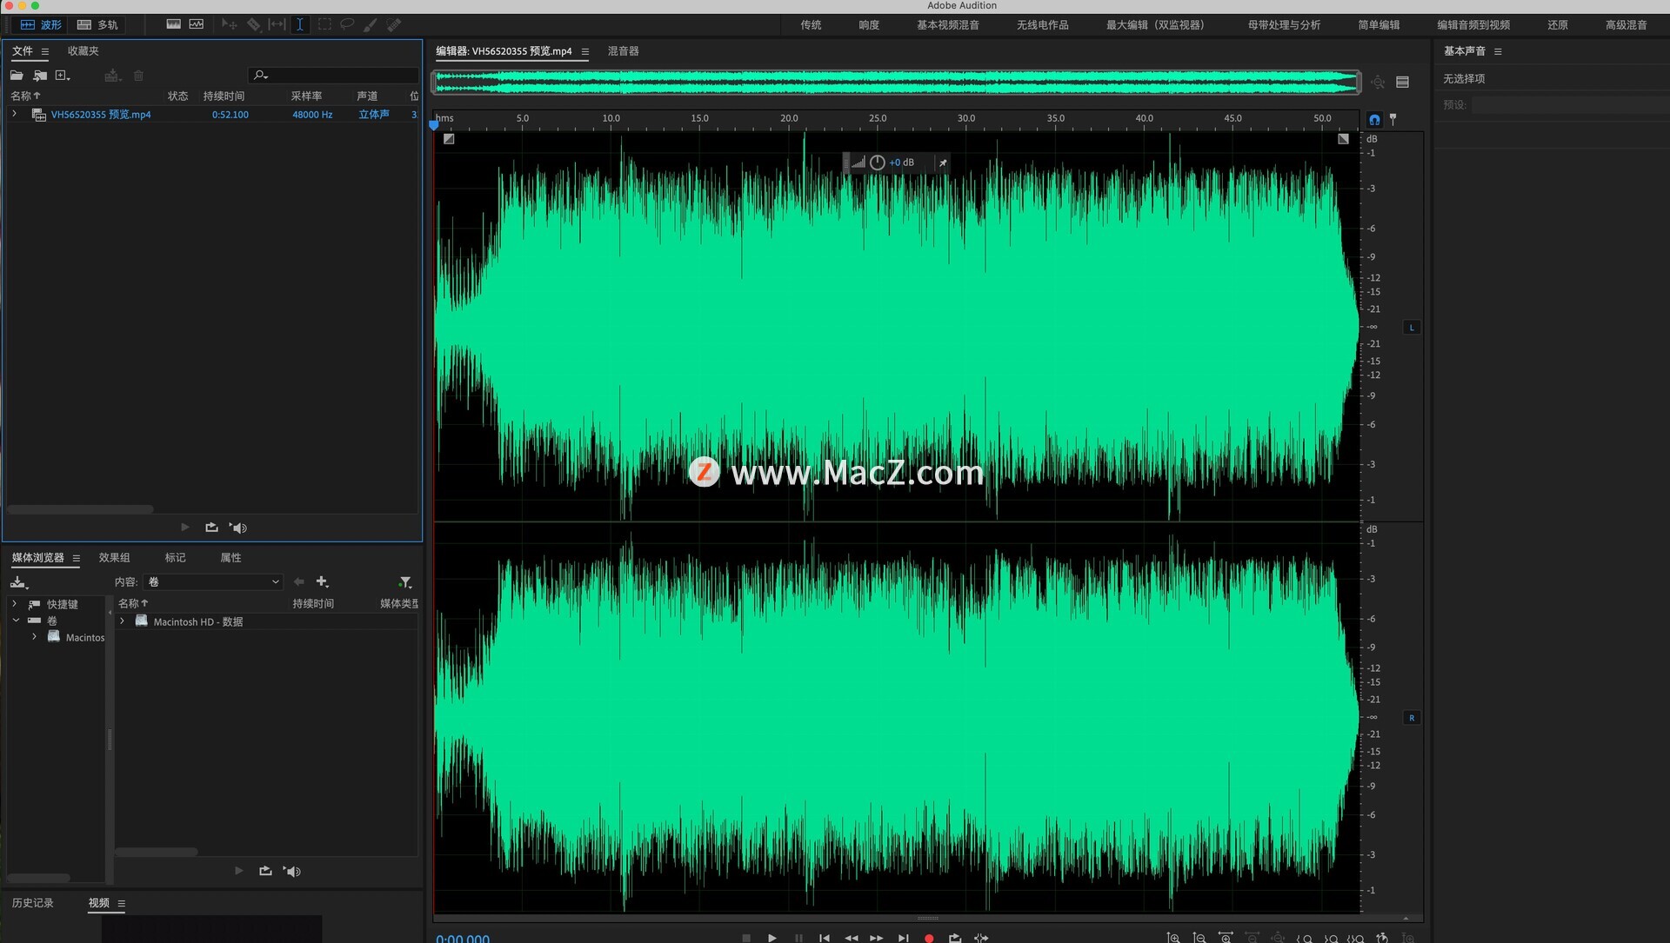The width and height of the screenshot is (1670, 943).
Task: Select the Time Selection tool
Action: 300,24
